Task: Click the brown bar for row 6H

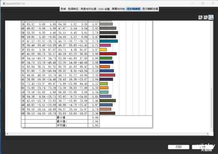Action: coord(107,113)
